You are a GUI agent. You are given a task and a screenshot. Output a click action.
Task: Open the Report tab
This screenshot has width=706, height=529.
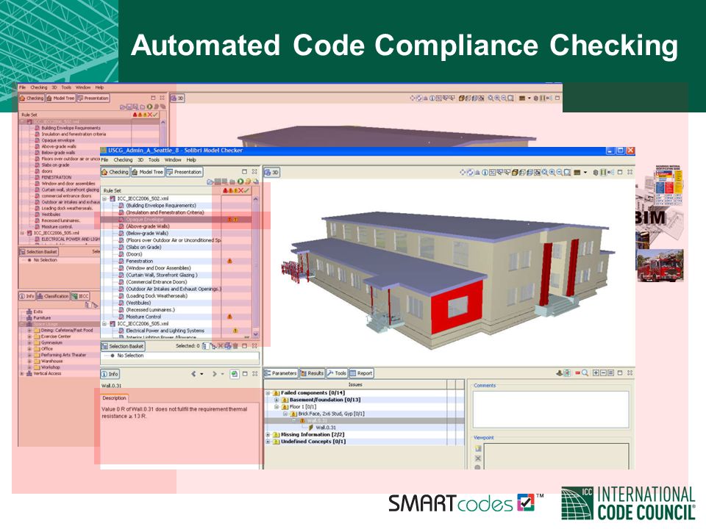(361, 373)
